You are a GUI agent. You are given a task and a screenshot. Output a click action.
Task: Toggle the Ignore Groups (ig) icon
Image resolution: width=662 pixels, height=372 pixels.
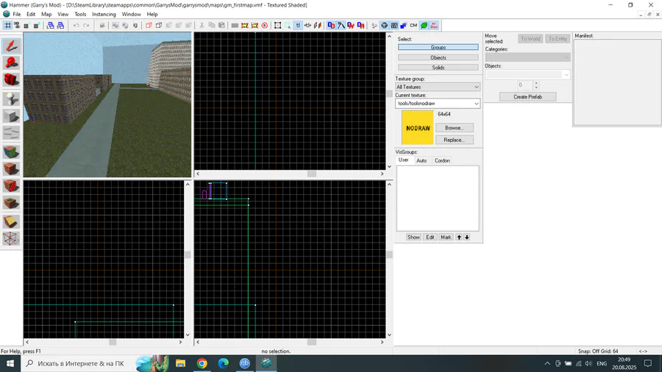coord(135,25)
